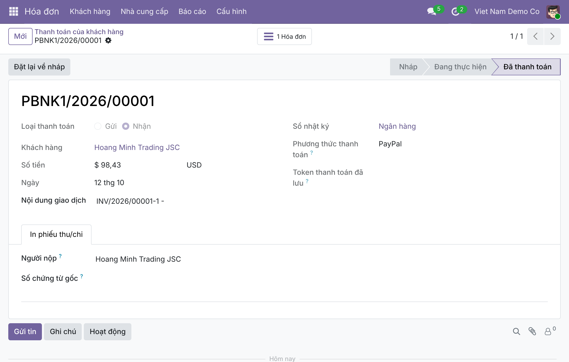Click the PayPal payment method value
This screenshot has height=362, width=569.
[390, 144]
